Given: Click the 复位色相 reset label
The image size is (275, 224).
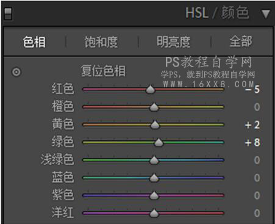Looking at the screenshot, I should 103,71.
